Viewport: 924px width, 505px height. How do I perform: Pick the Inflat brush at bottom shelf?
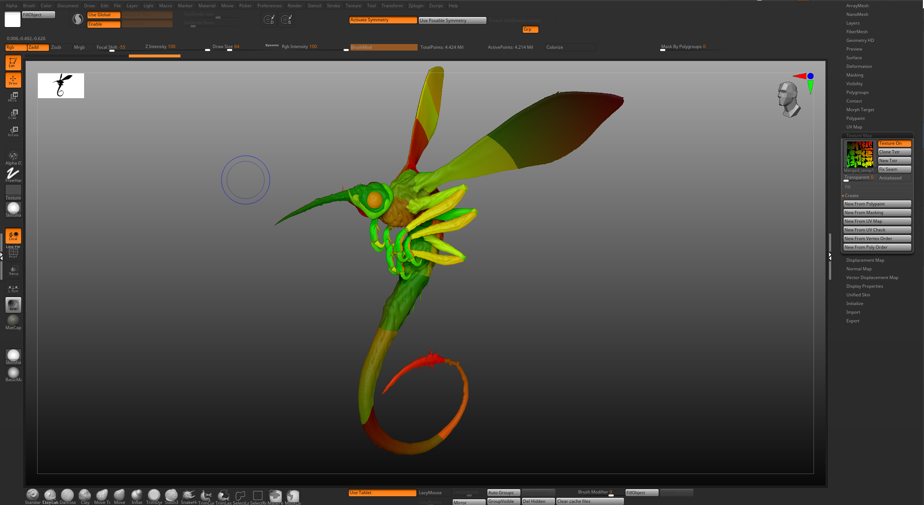[x=137, y=496]
